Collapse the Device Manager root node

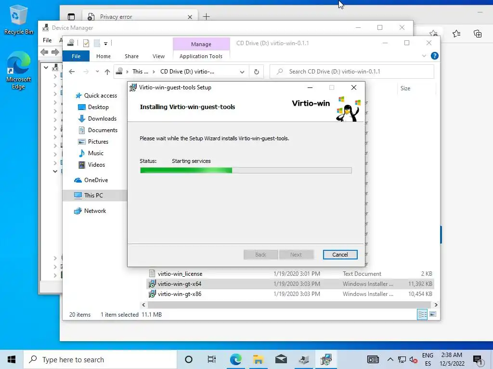click(46, 67)
